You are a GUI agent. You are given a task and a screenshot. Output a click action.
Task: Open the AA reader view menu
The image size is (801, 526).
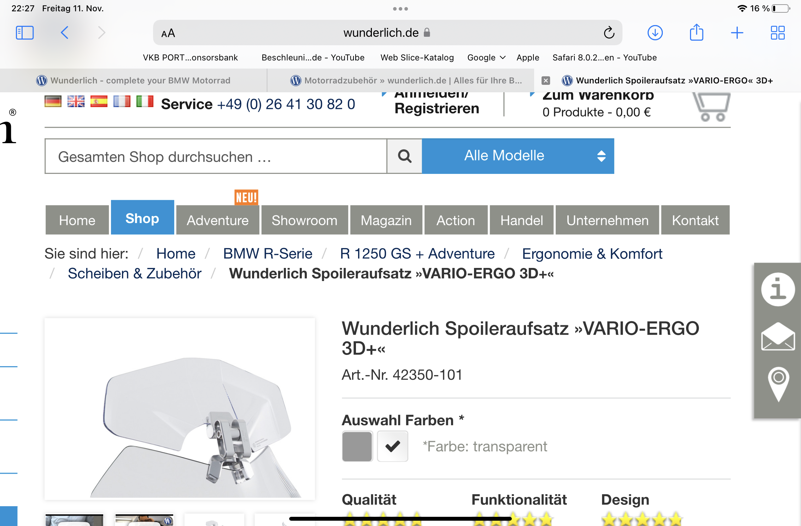pos(168,33)
